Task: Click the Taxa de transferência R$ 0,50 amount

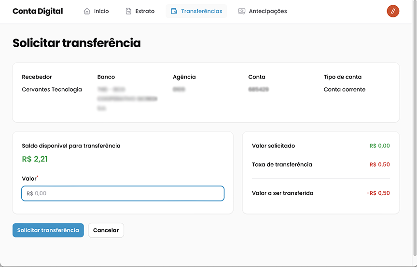Action: pos(379,165)
